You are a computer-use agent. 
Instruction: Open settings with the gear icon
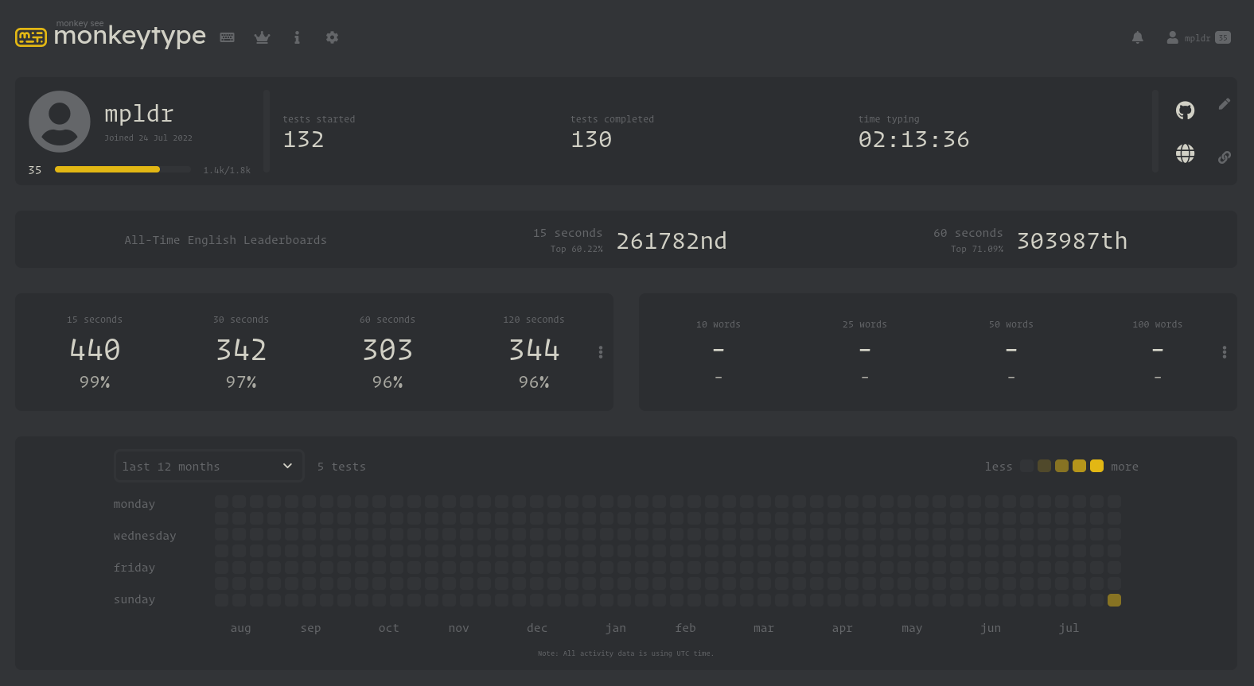pos(332,37)
